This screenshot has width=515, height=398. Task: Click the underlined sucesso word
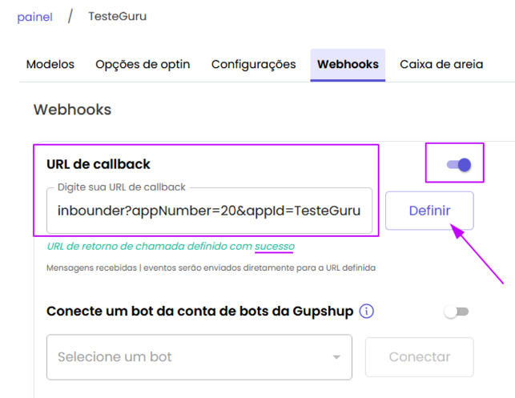(x=275, y=247)
